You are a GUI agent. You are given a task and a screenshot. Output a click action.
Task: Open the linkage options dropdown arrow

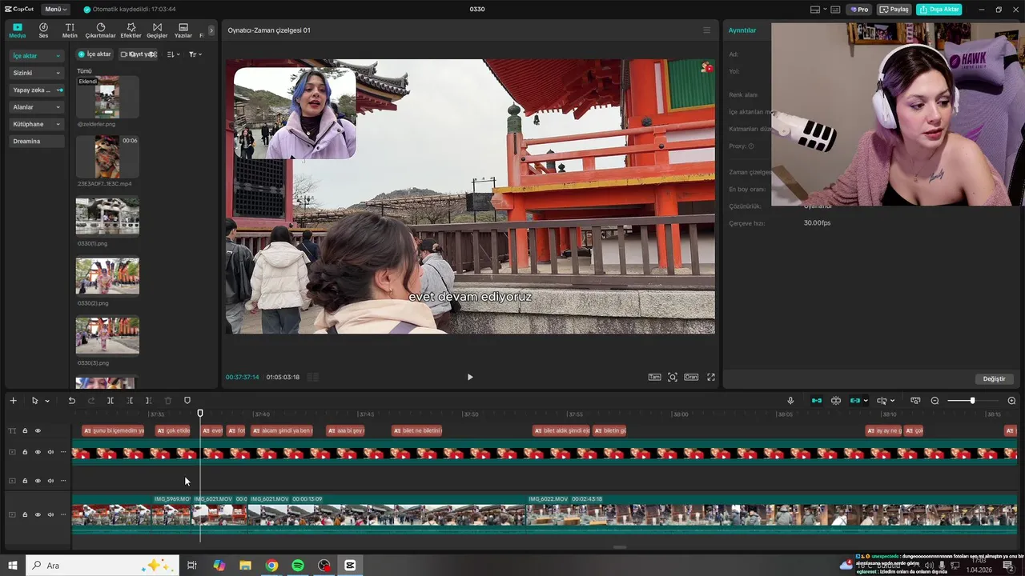pos(866,401)
